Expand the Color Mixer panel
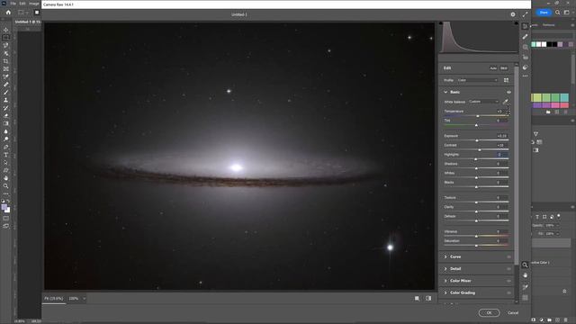576x324 pixels. (x=445, y=281)
